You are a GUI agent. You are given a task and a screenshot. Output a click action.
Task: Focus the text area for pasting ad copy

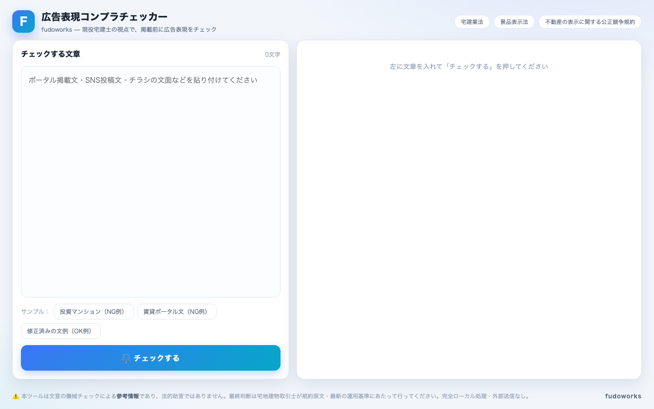click(151, 181)
